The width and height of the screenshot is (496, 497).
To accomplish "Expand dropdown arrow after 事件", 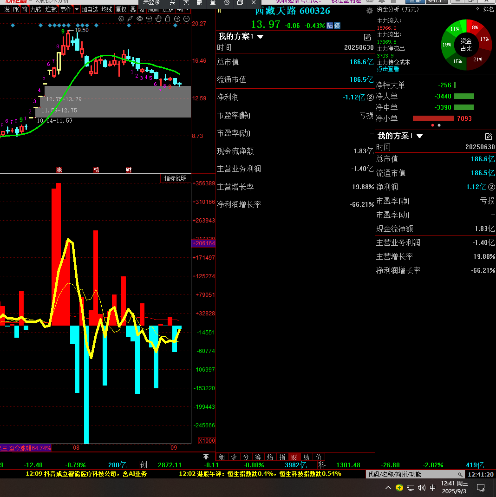I will [x=77, y=9].
